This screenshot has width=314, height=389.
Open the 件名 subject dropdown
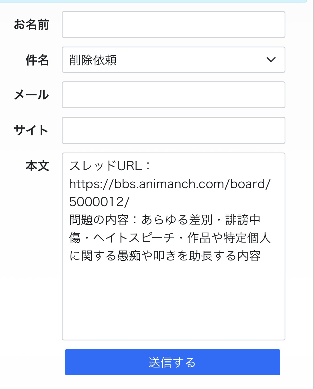(173, 60)
